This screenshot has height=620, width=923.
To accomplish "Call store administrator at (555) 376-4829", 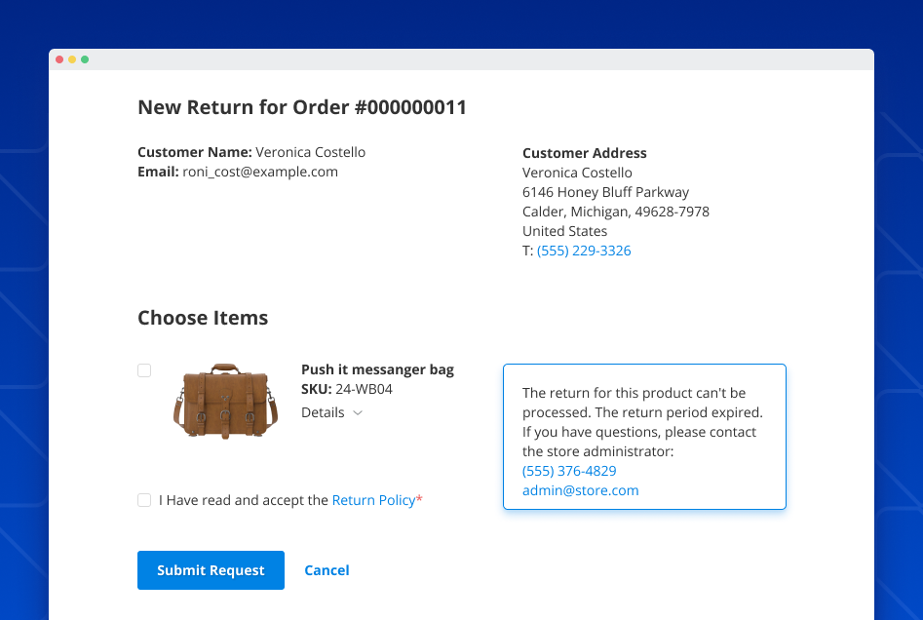I will (569, 471).
